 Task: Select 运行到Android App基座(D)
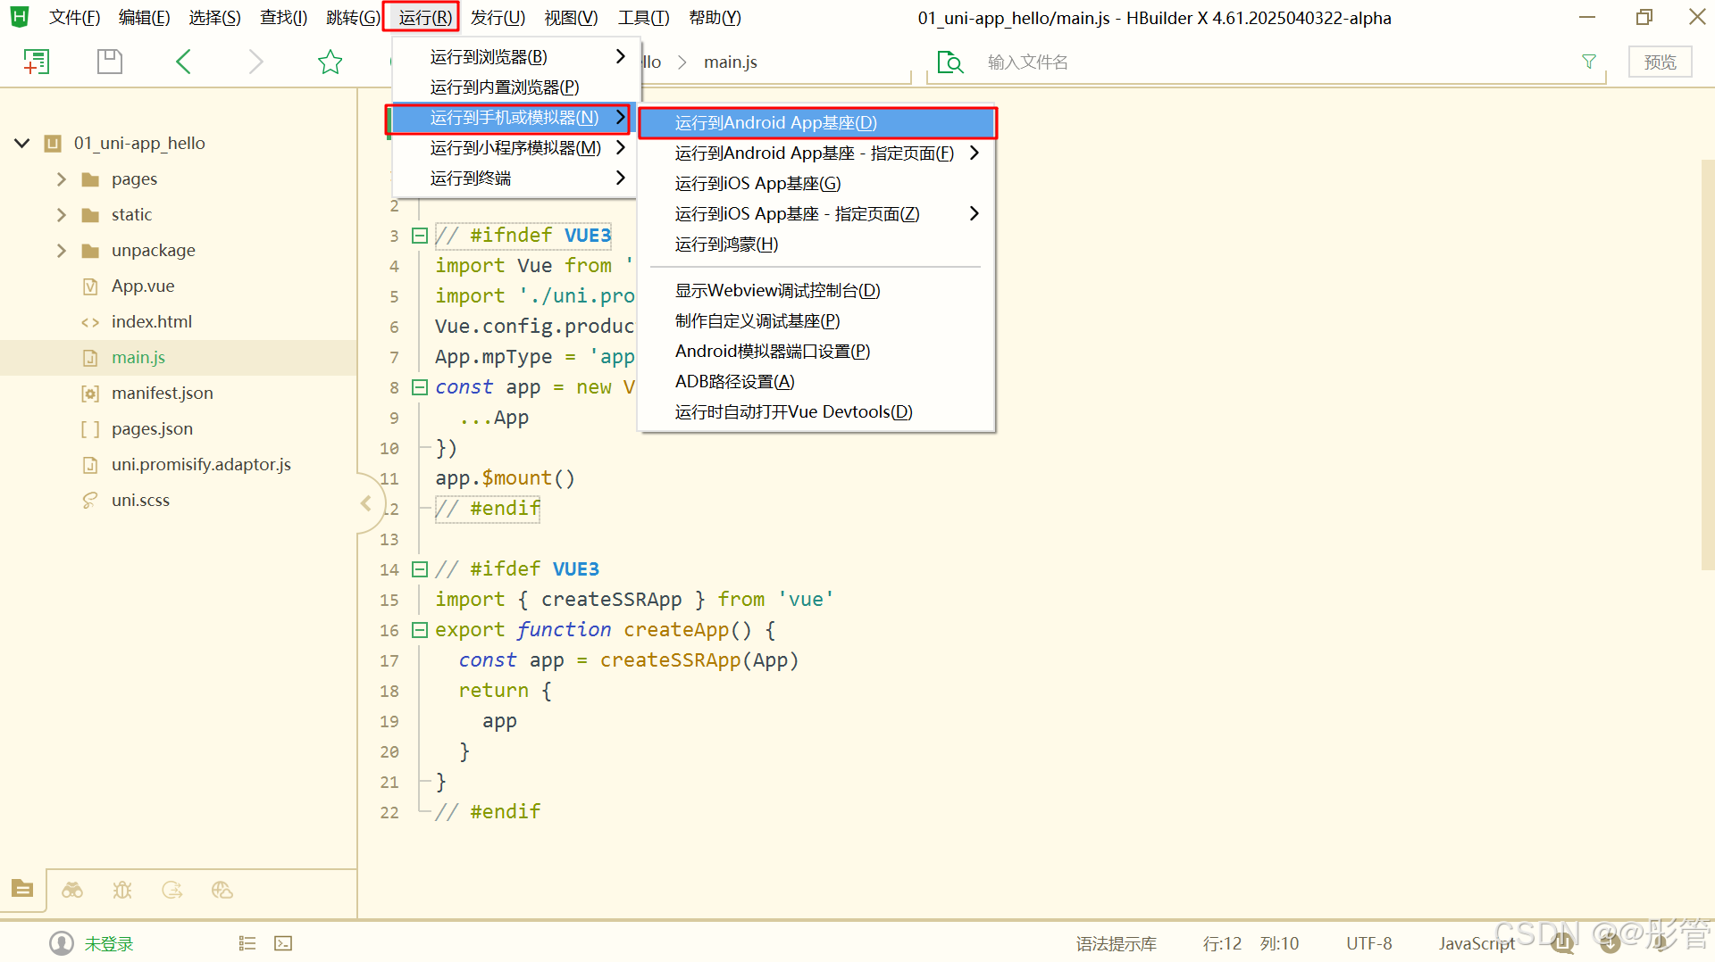coord(816,123)
